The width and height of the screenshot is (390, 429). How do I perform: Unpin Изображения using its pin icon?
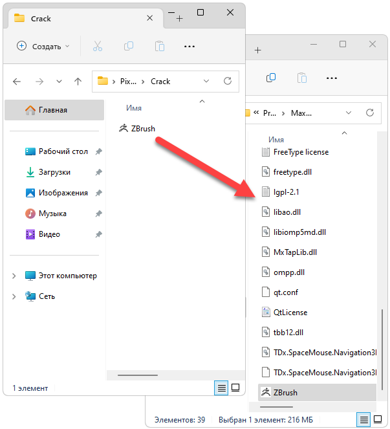pos(98,193)
